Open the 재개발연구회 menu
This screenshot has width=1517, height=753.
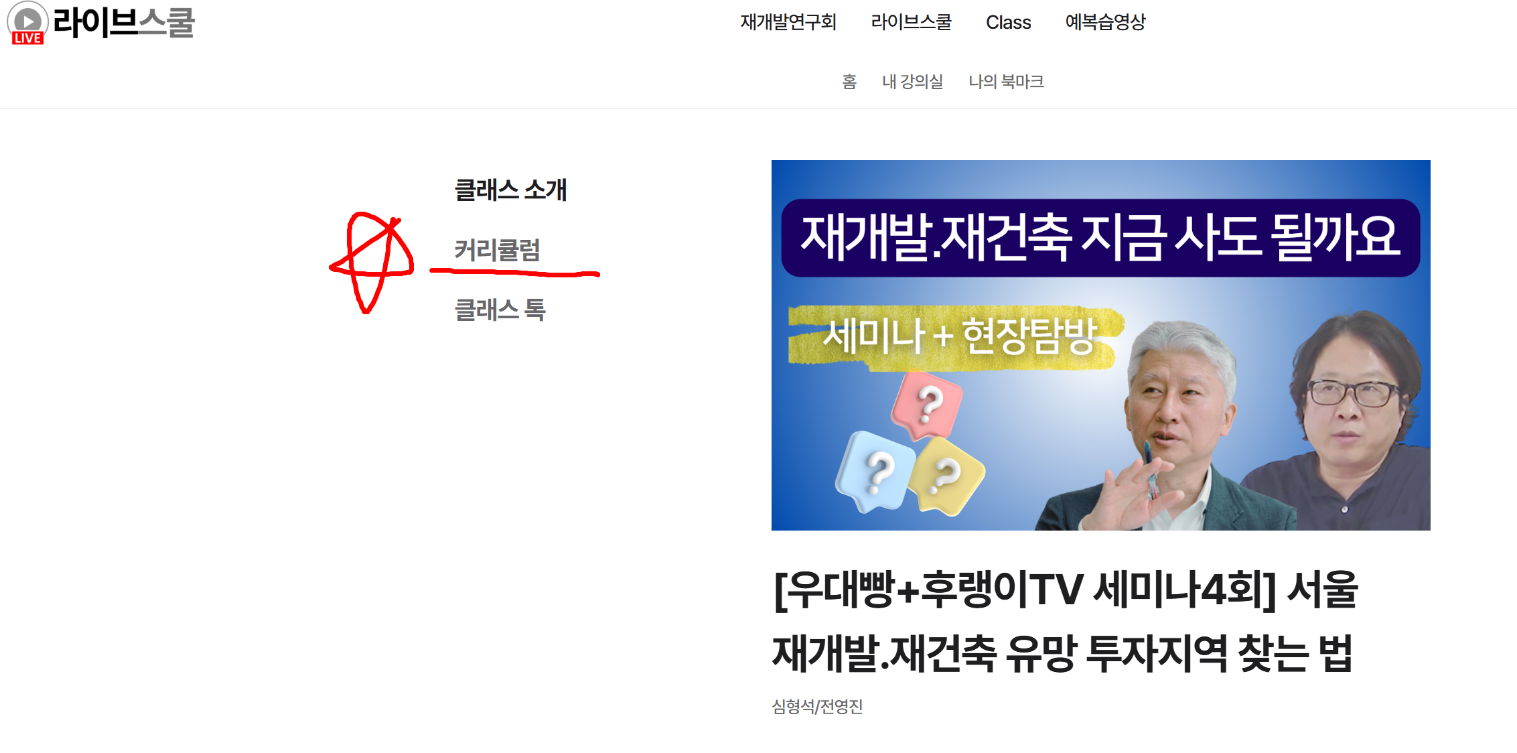[x=788, y=22]
